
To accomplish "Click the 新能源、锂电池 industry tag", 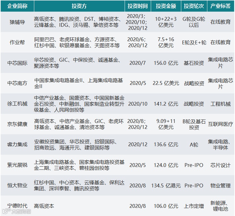I will pos(221,206).
